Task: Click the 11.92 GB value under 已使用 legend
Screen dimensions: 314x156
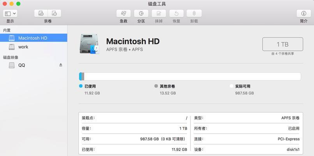Action: click(92, 93)
